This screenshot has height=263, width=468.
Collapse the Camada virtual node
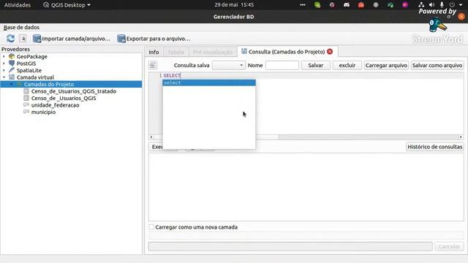click(4, 77)
